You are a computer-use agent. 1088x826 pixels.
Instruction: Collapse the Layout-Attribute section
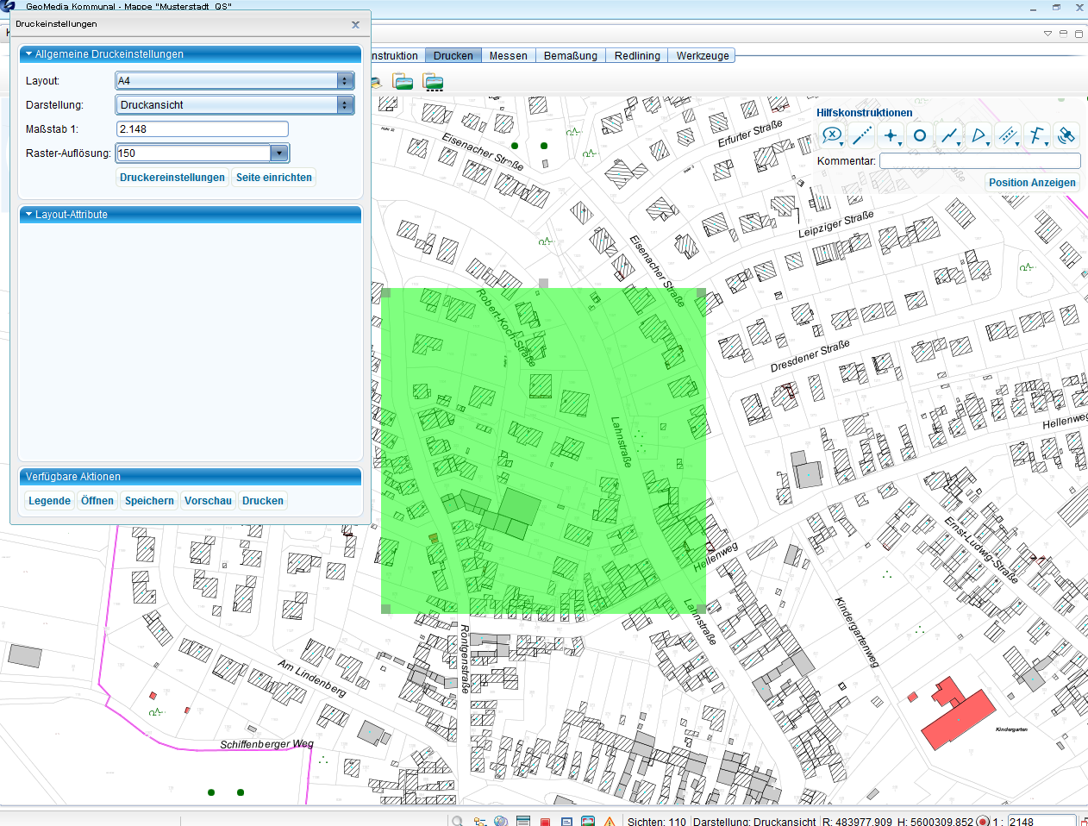point(28,215)
